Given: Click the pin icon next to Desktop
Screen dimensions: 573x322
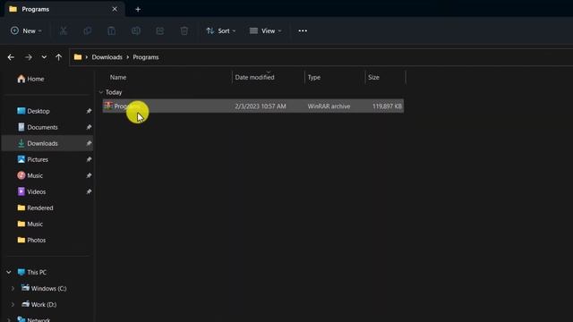Looking at the screenshot, I should click(89, 111).
